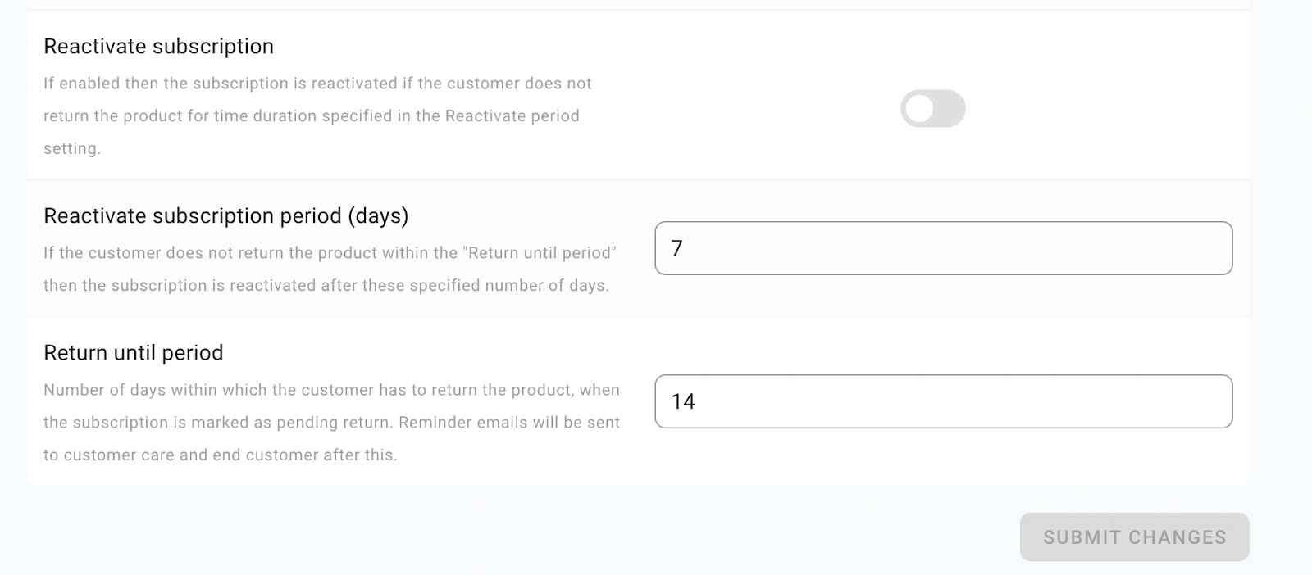Click the value 7 in the period field
The width and height of the screenshot is (1312, 575).
point(677,248)
